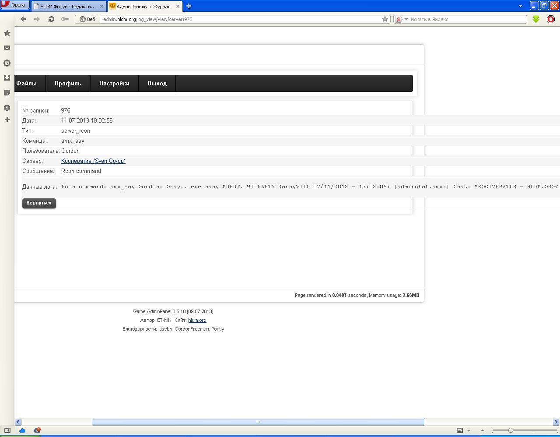
Task: Click the Opera Link cloud icon
Action: [22, 430]
